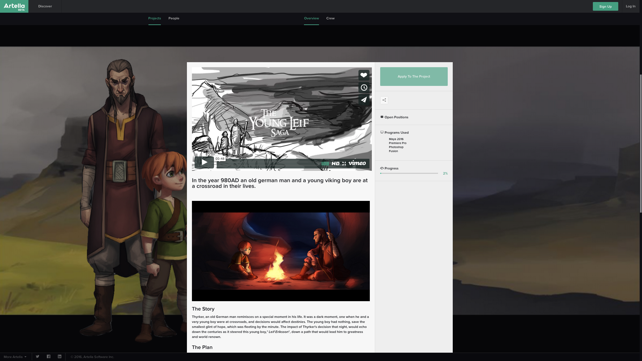
Task: Adjust video volume bars
Action: coord(325,163)
